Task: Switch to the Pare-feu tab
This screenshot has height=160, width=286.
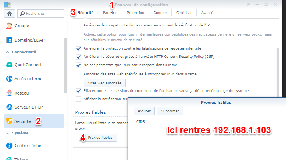Action: pos(110,13)
